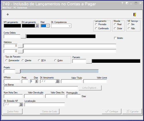The height and width of the screenshot is (121, 144).
Task: Open the Projeto lookup button
Action: click(18, 71)
